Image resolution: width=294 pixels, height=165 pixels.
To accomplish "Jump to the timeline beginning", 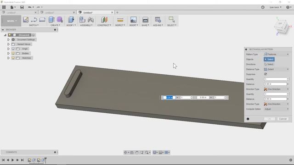I will [x=3, y=160].
